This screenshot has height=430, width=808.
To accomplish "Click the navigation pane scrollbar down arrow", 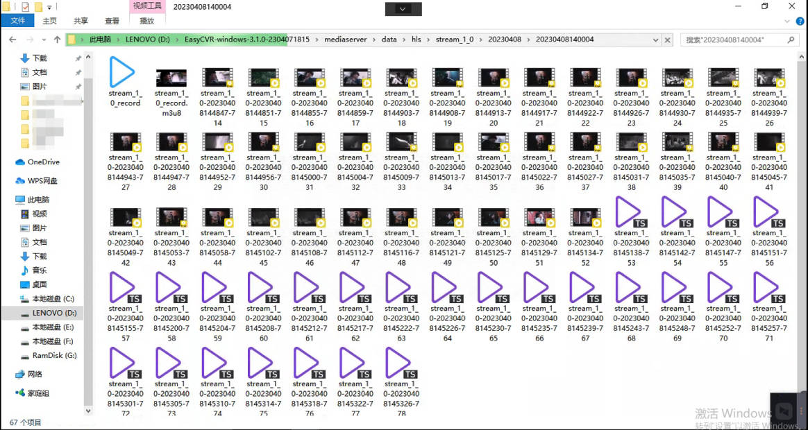I will click(x=88, y=411).
